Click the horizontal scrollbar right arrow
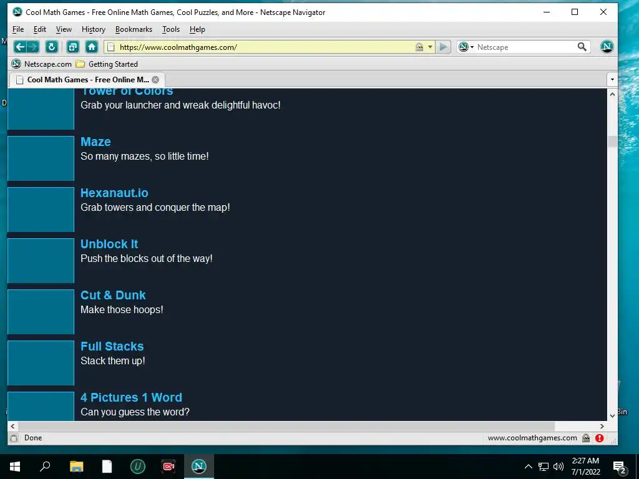The image size is (639, 479). coord(602,426)
